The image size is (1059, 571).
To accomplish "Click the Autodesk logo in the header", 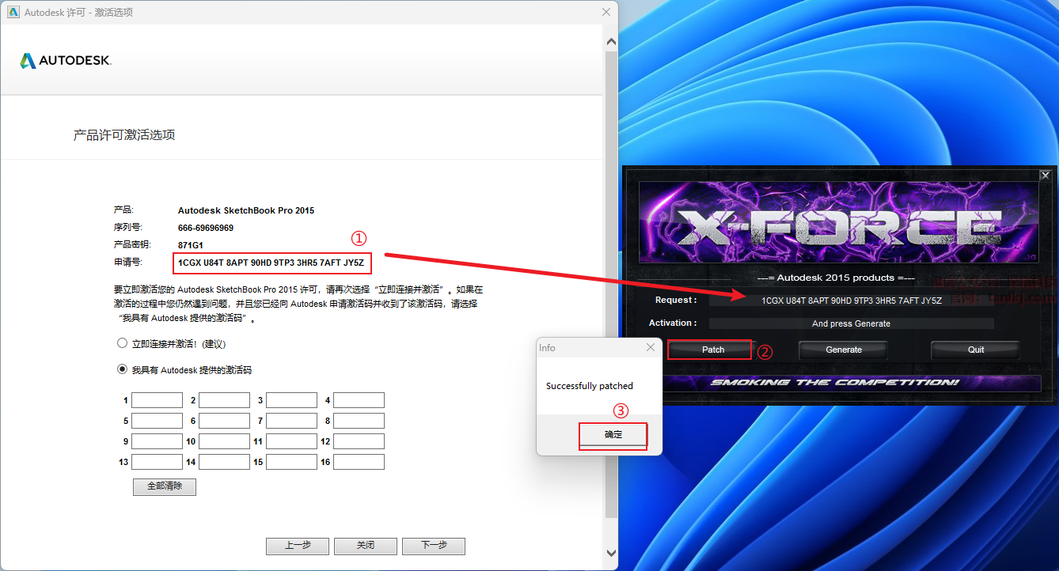I will pos(66,61).
